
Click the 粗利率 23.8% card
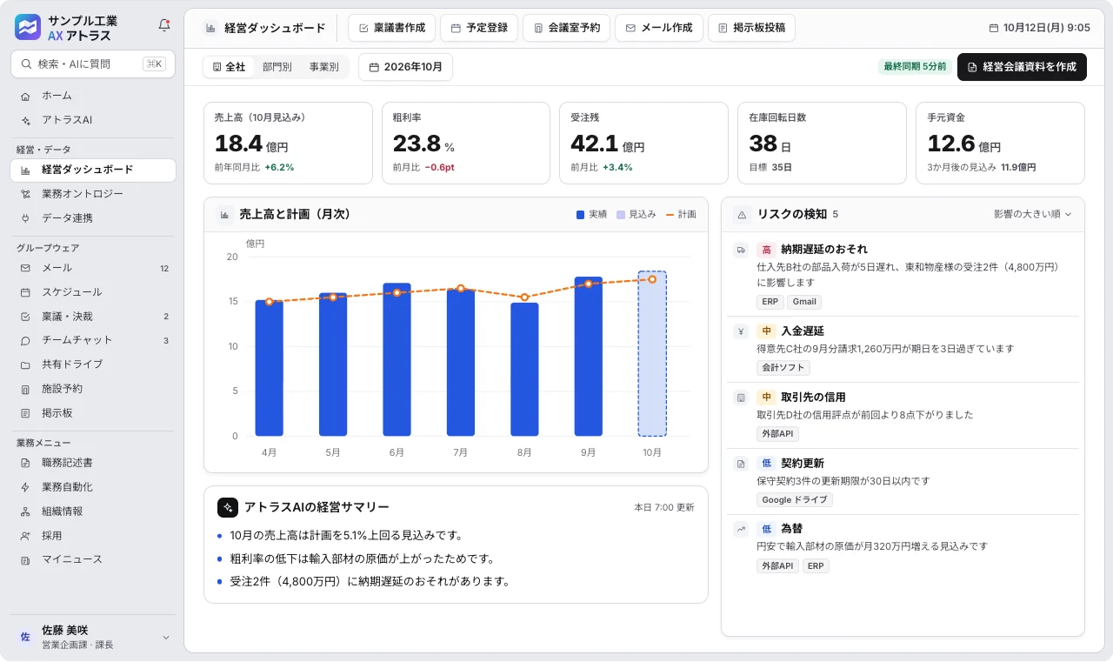[466, 144]
